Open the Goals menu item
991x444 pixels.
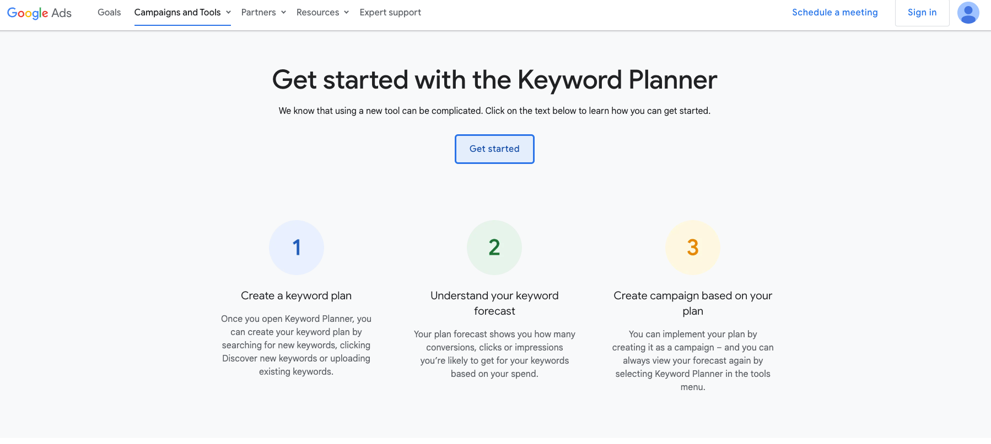pyautogui.click(x=109, y=12)
